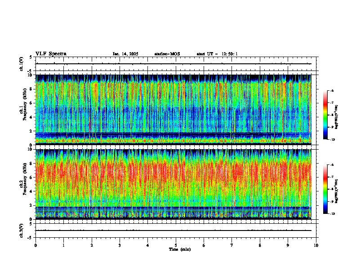Click the "VLF Spectra" plot title

click(51, 53)
